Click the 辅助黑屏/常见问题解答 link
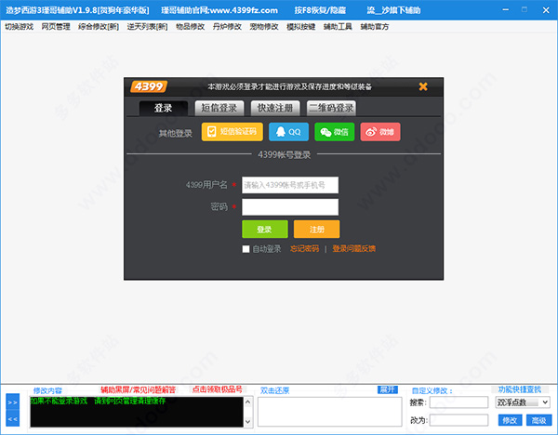 [x=138, y=389]
